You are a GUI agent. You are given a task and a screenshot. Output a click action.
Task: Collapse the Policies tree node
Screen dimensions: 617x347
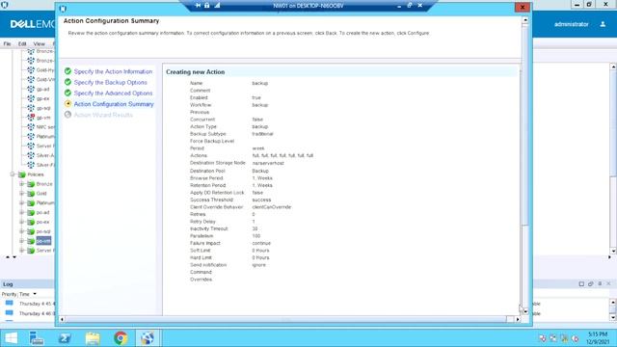pos(13,174)
